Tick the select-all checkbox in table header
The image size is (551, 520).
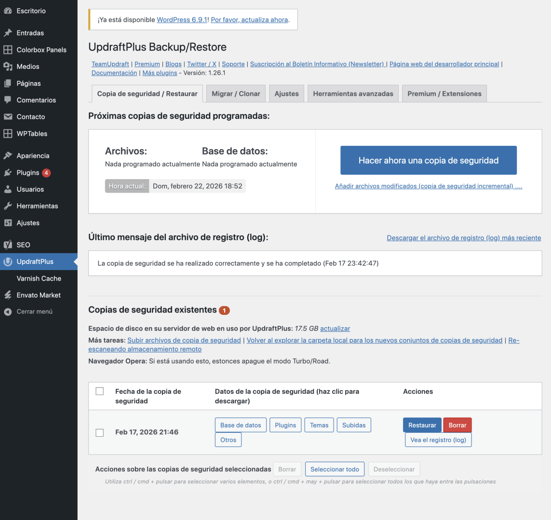point(100,391)
